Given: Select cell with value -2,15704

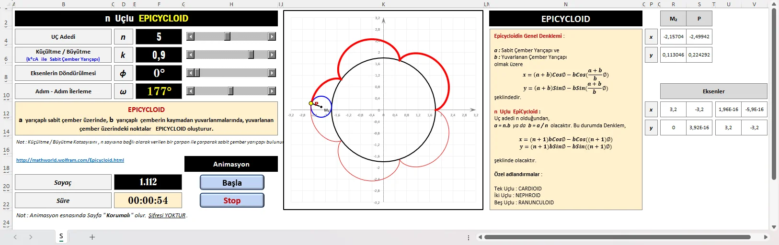Looking at the screenshot, I should tap(673, 37).
